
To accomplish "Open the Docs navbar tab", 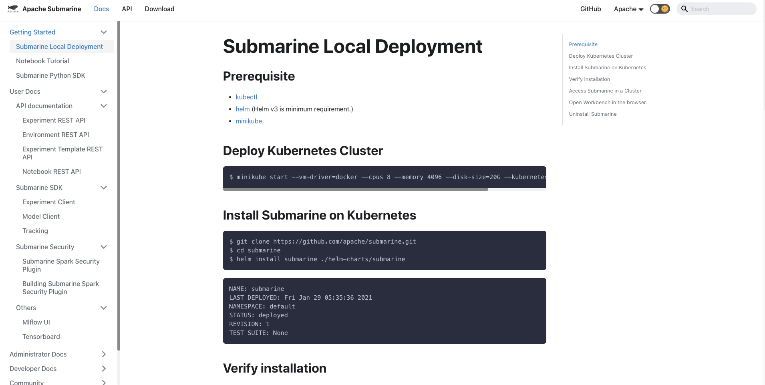I will click(101, 9).
